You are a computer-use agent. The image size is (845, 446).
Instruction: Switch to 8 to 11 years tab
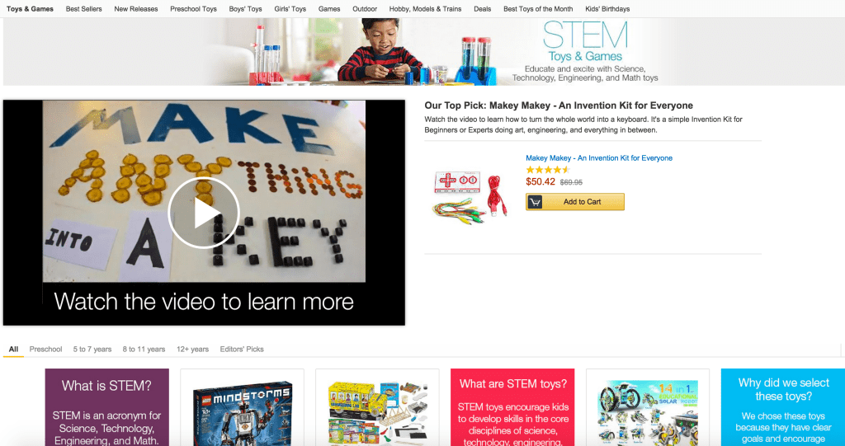tap(144, 349)
